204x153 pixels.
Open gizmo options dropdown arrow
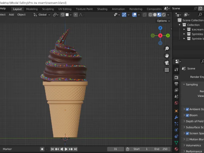click(128, 15)
